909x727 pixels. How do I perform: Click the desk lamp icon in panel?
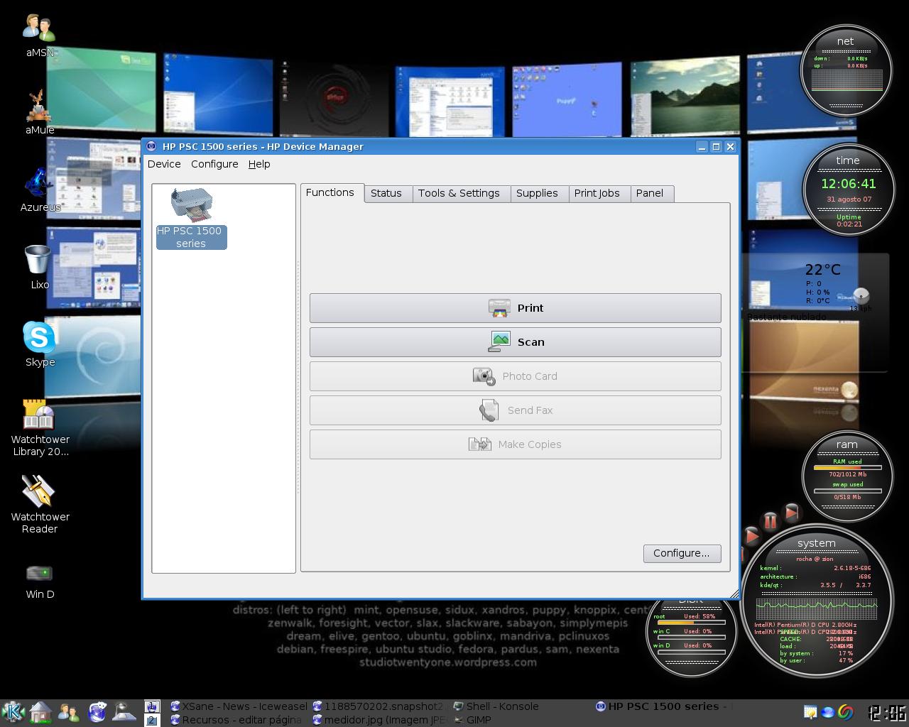click(x=124, y=712)
